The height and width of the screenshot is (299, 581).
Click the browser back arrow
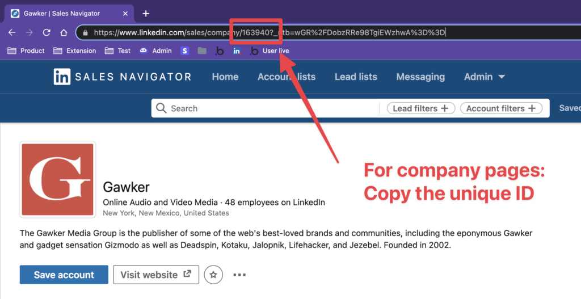pyautogui.click(x=12, y=32)
